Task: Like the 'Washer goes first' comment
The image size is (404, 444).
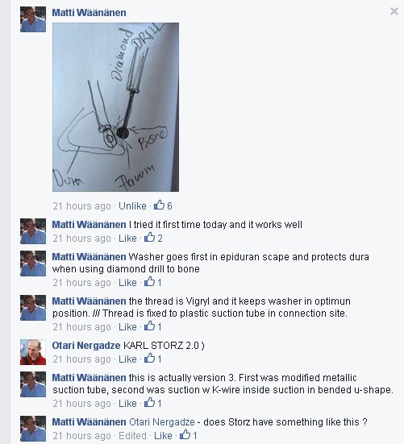Action: [x=127, y=282]
